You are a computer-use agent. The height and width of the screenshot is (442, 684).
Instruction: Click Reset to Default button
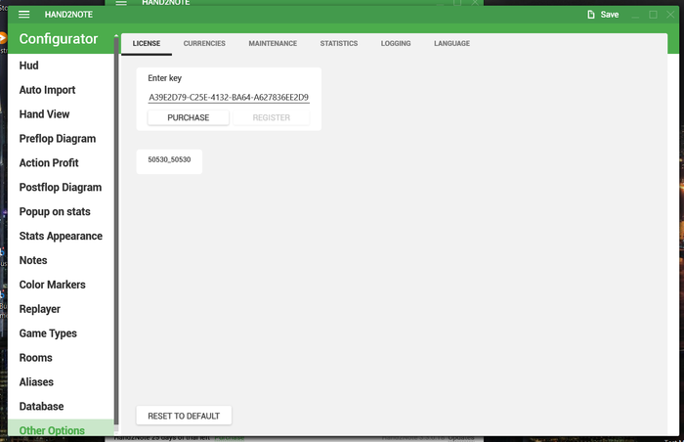(184, 416)
